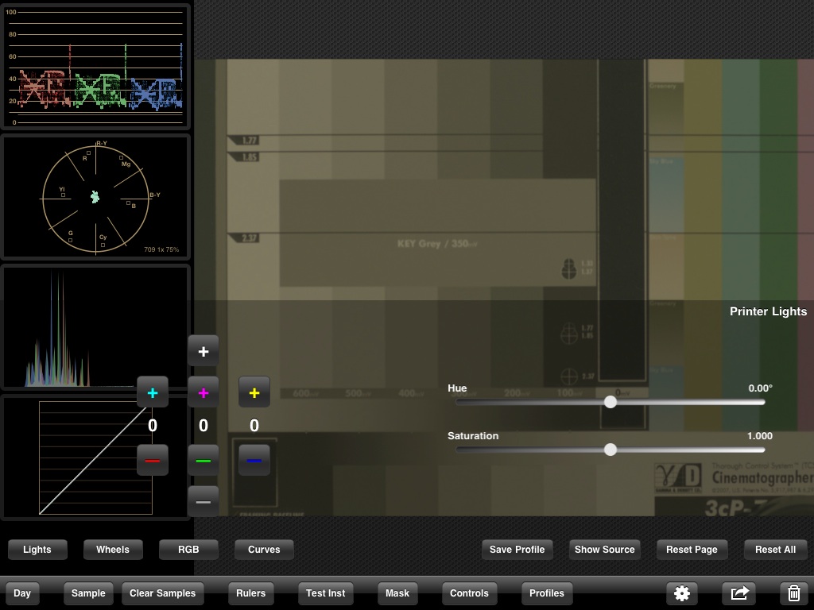Image resolution: width=814 pixels, height=610 pixels.
Task: Tap the share export icon
Action: (739, 593)
